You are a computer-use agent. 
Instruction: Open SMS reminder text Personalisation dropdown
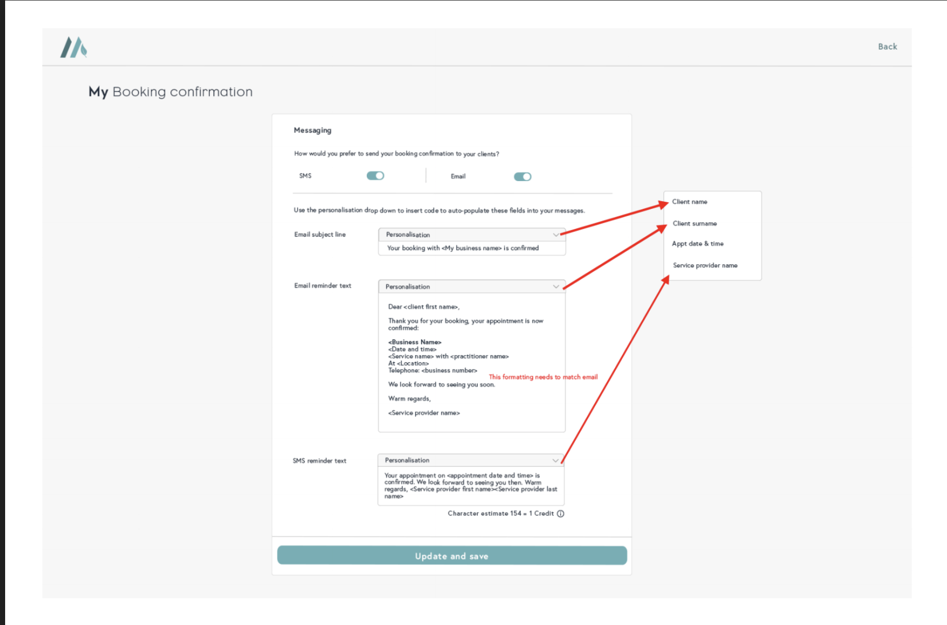[x=470, y=460]
